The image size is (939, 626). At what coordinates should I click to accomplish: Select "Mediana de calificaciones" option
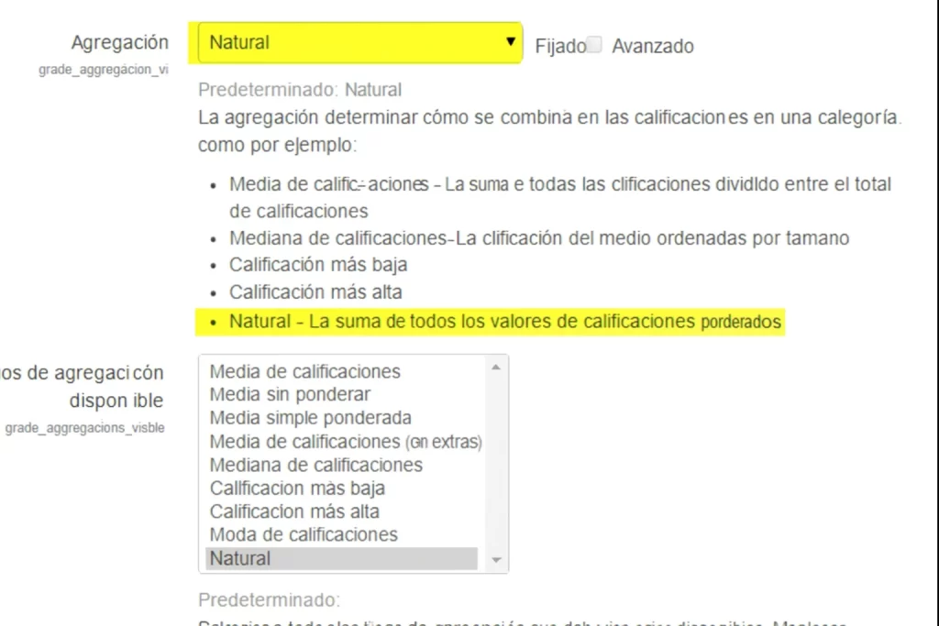coord(315,465)
